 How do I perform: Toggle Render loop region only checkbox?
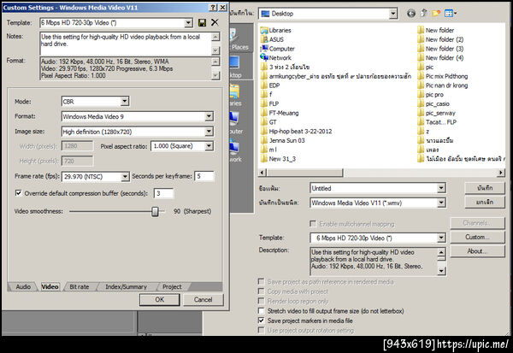pyautogui.click(x=261, y=301)
